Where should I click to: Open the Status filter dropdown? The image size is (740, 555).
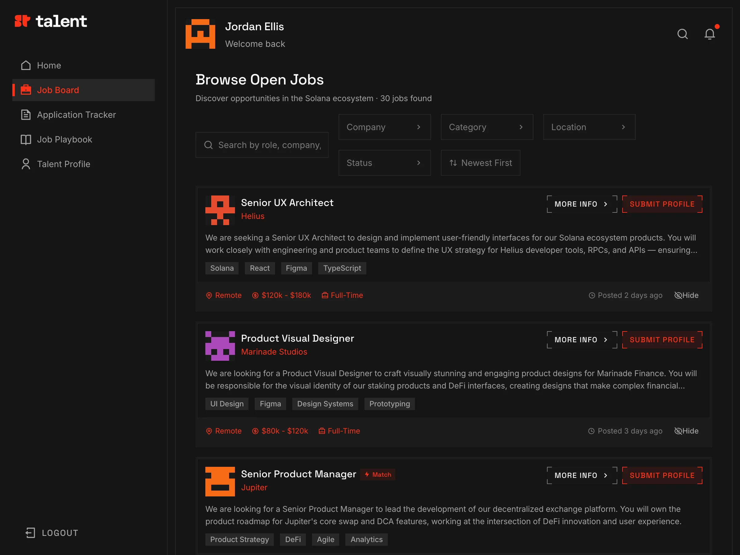[x=385, y=163]
